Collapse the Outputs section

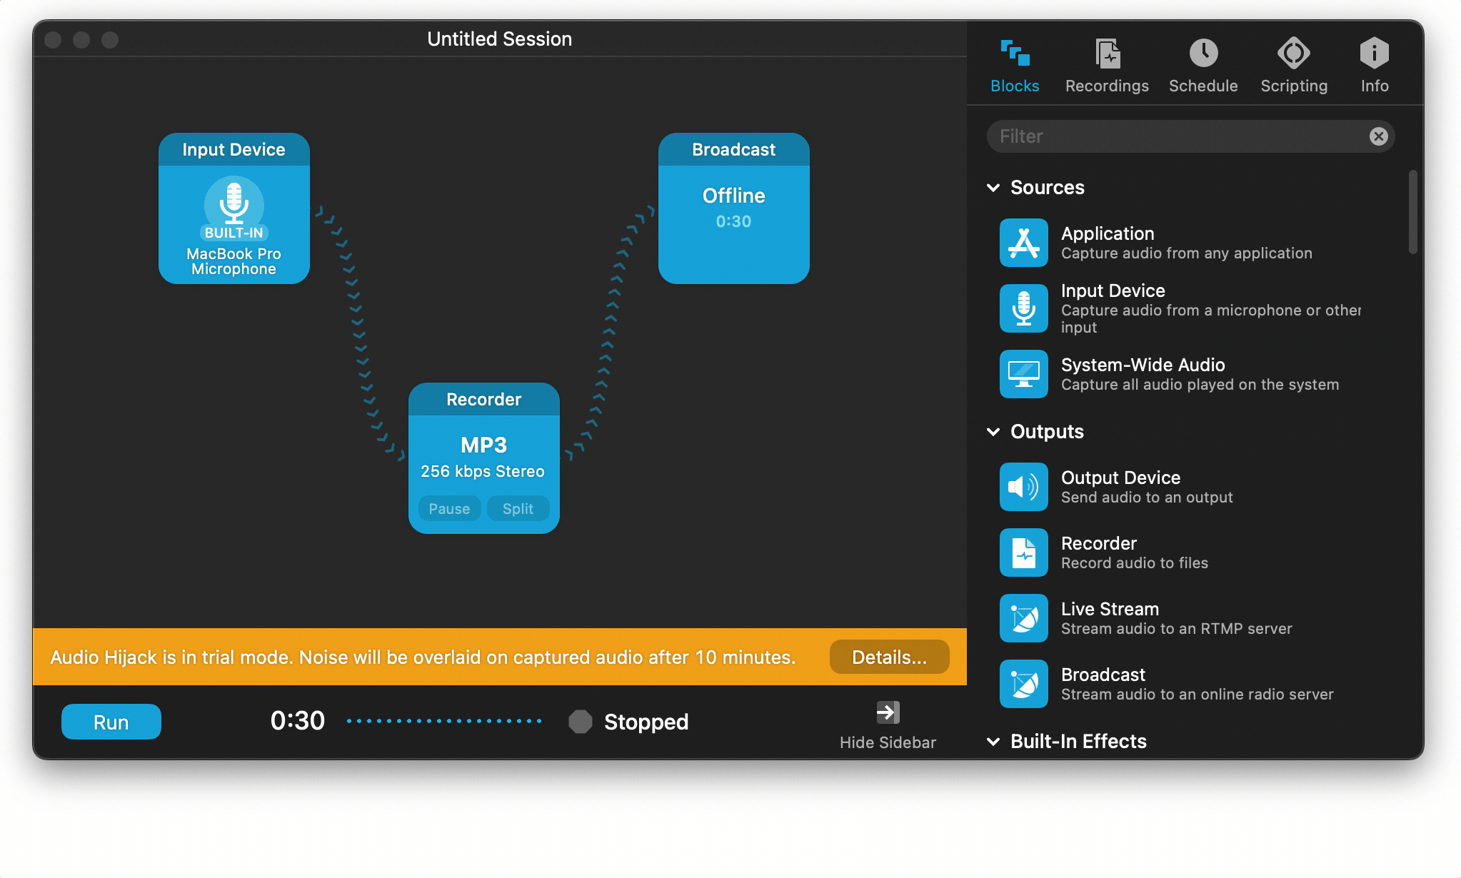click(x=993, y=432)
